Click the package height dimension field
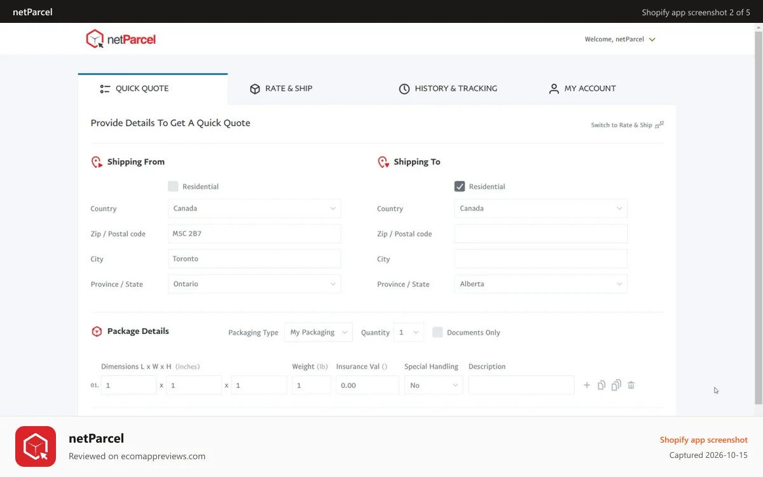The height and width of the screenshot is (477, 763). [259, 385]
